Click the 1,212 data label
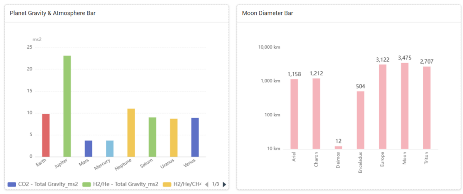The image size is (463, 194). [316, 74]
